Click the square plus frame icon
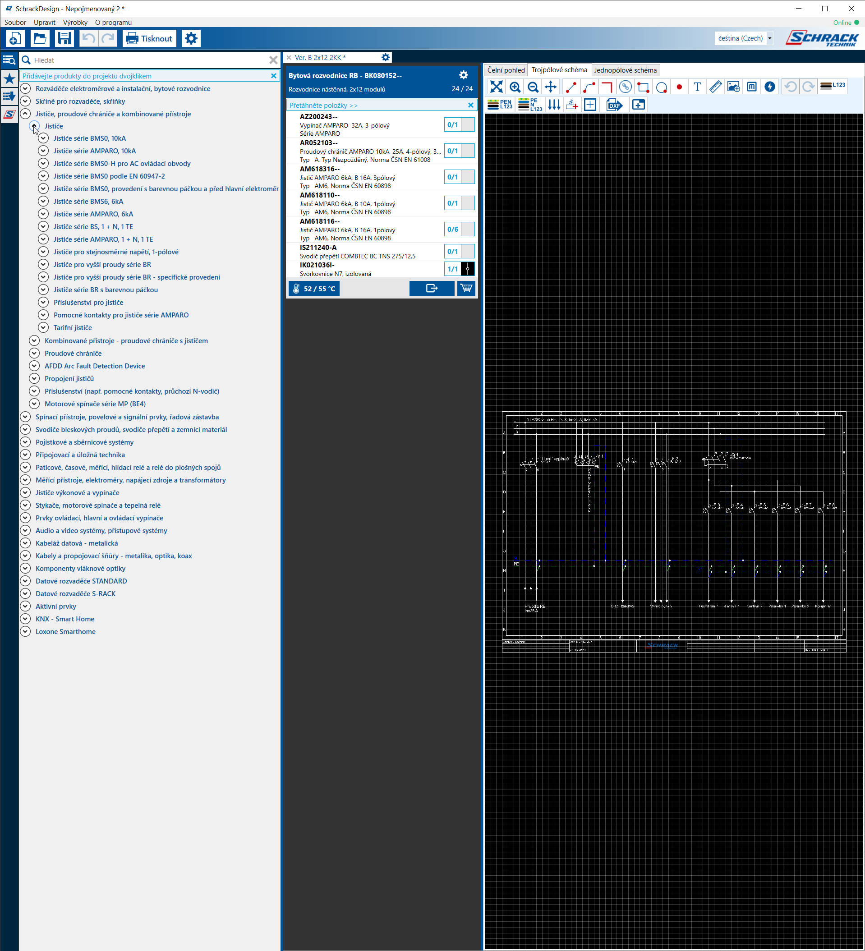The image size is (865, 951). pos(590,105)
